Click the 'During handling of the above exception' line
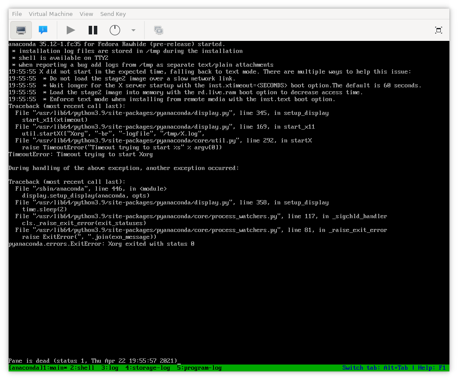The height and width of the screenshot is (380, 458). (x=124, y=168)
